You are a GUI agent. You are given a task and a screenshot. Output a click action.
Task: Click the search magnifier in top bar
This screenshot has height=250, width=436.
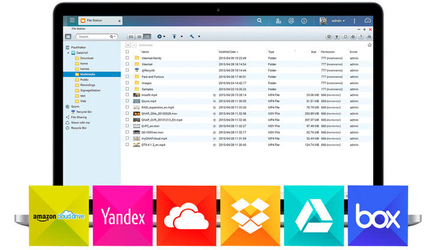click(x=259, y=21)
